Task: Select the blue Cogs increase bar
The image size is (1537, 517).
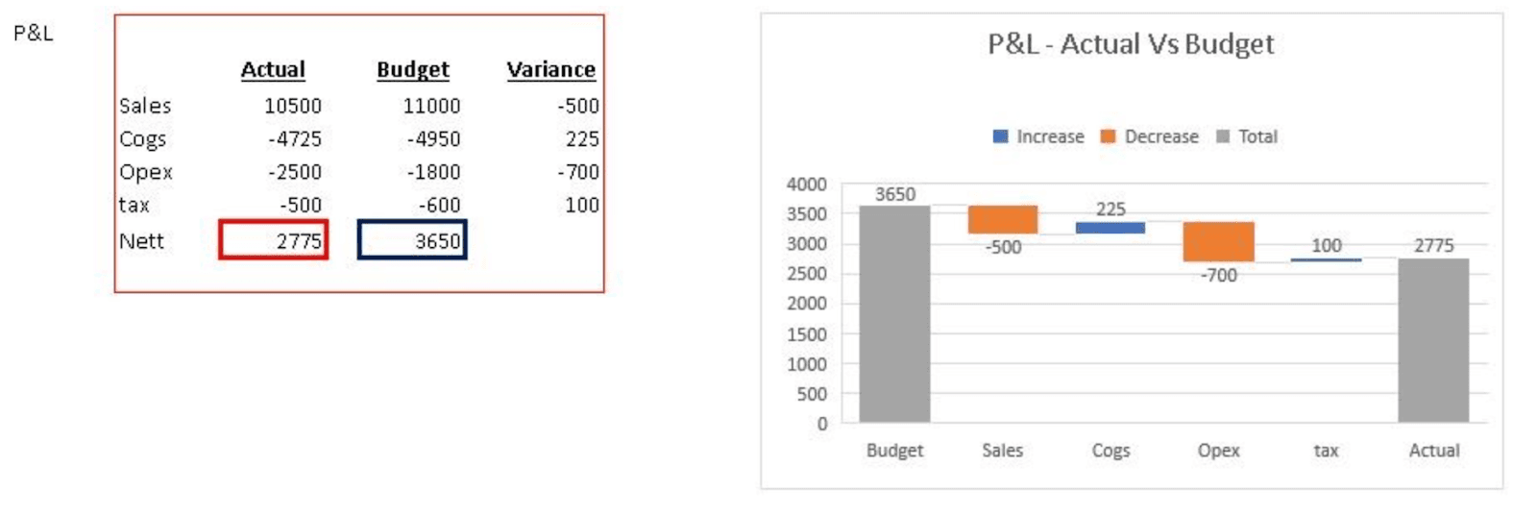Action: click(x=1110, y=228)
